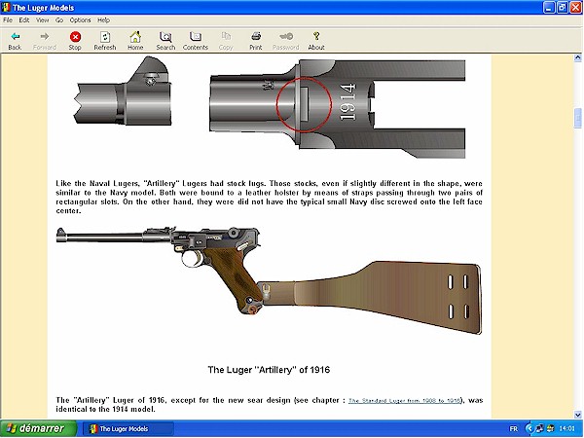Viewport: 584px width, 438px height.
Task: Print the current page
Action: coord(256,41)
